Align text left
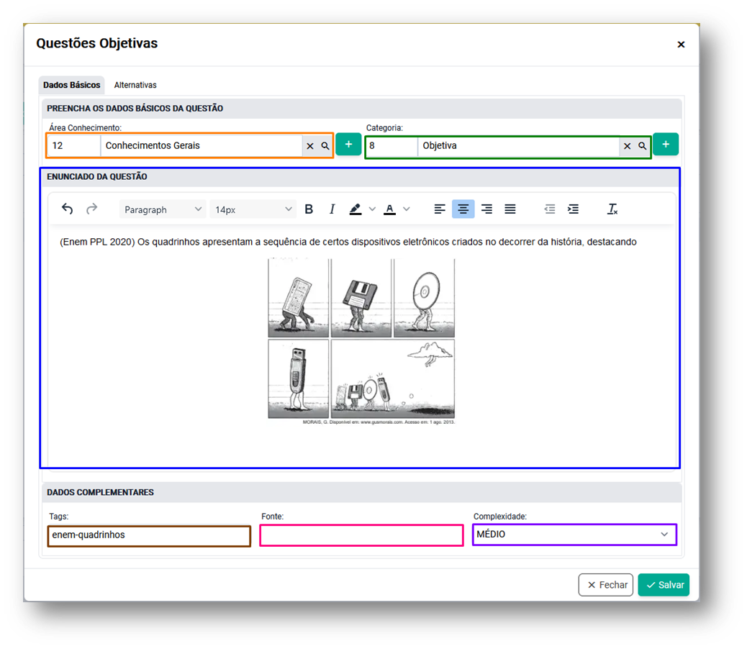 pos(440,209)
